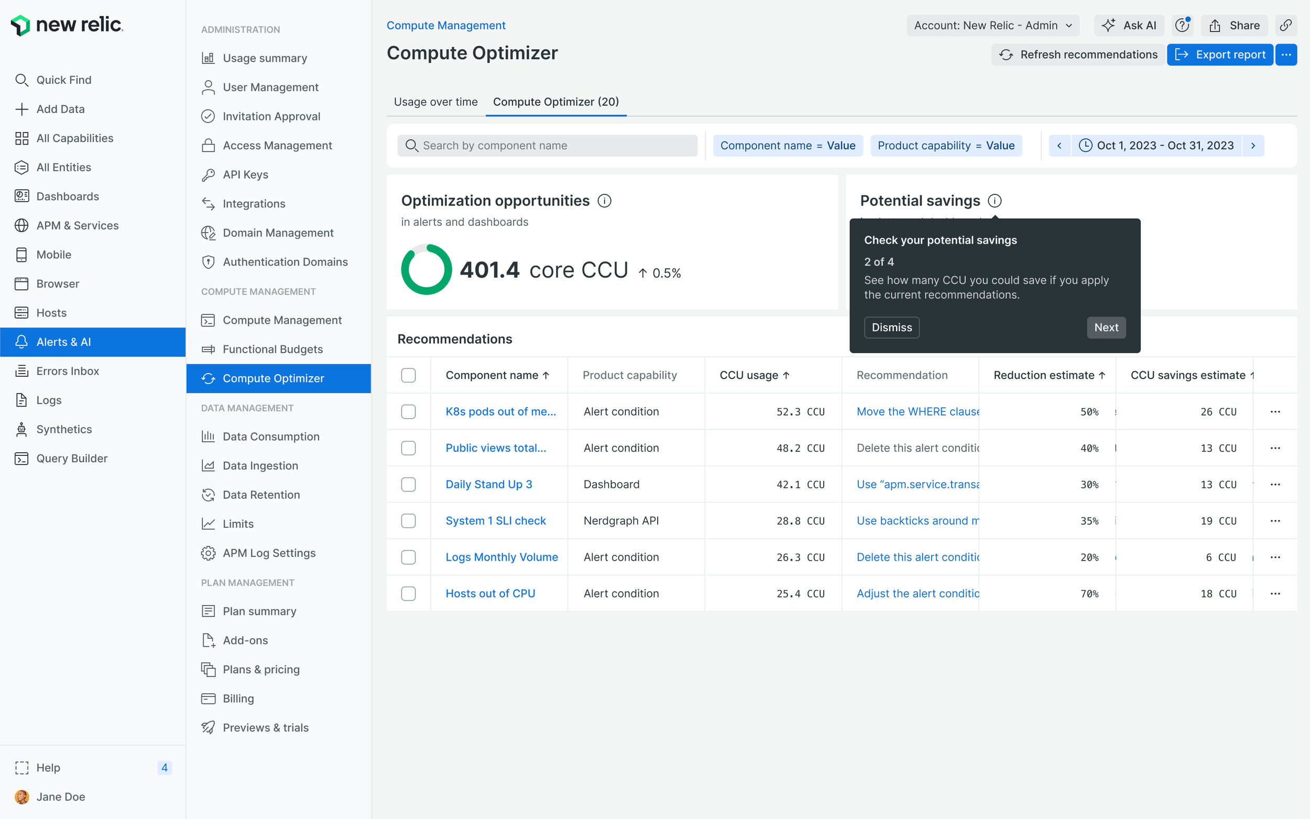Click the copy permalink chain icon
Image resolution: width=1310 pixels, height=819 pixels.
click(1285, 26)
